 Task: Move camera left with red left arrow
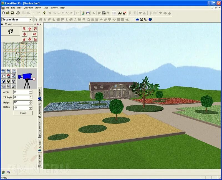point(25,34)
